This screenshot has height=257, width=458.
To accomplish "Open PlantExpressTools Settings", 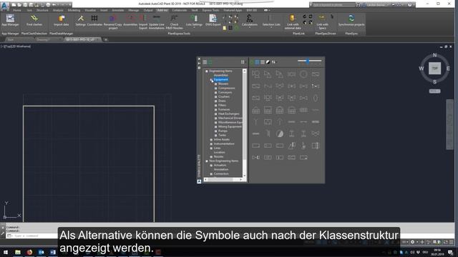I will (x=81, y=21).
